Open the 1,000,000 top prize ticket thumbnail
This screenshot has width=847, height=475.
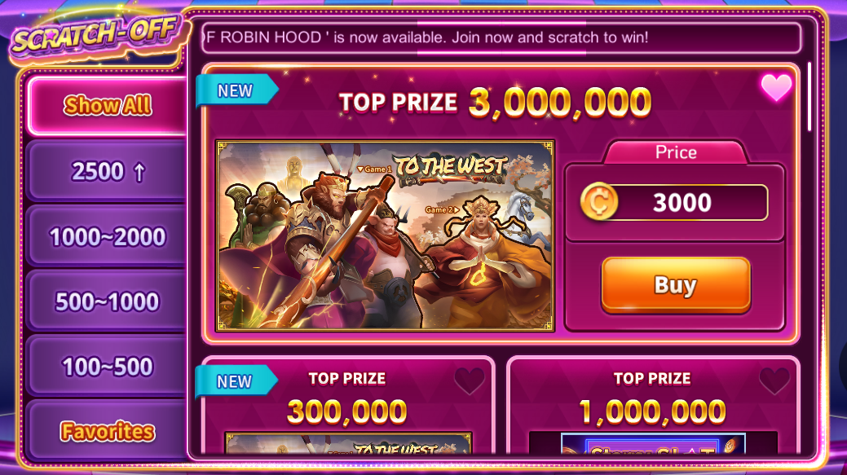click(653, 442)
